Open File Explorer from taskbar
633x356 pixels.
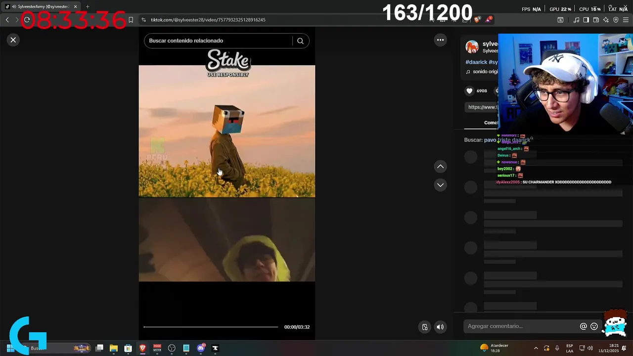pyautogui.click(x=113, y=348)
